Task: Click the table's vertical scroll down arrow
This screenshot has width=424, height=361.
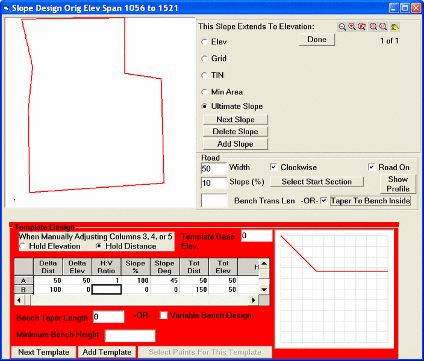Action: [264, 289]
